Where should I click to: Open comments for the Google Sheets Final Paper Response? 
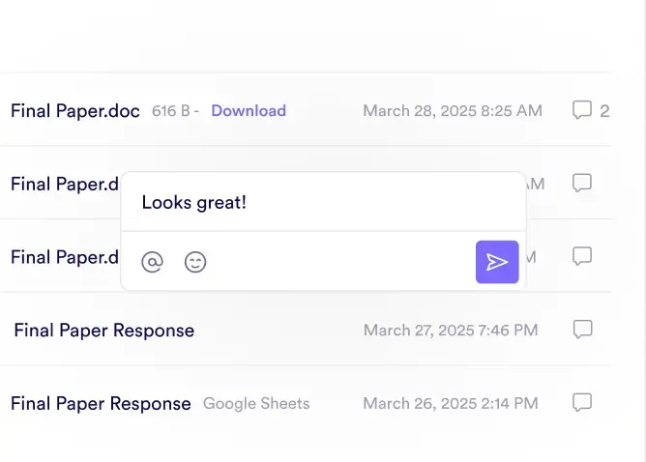tap(582, 402)
